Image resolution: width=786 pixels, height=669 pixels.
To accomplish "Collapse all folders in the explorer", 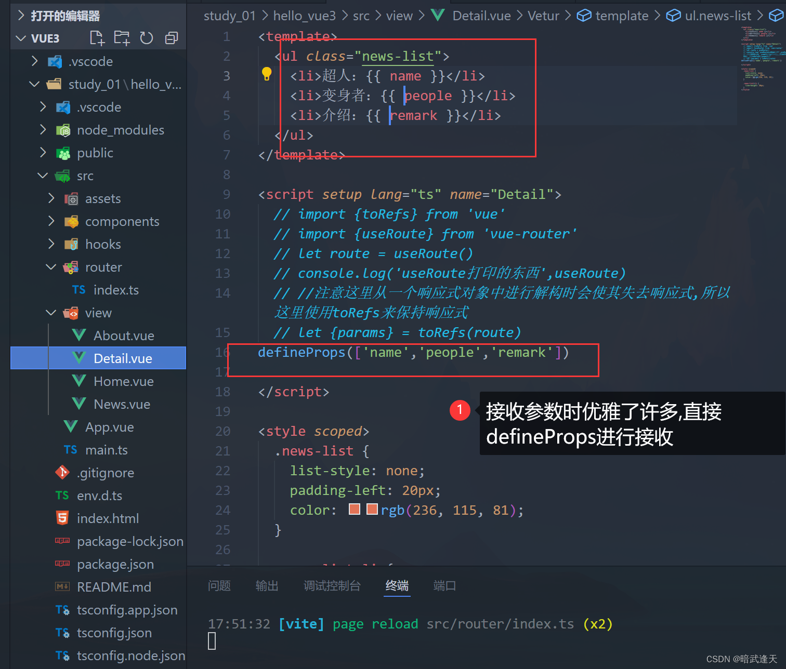I will [x=172, y=38].
